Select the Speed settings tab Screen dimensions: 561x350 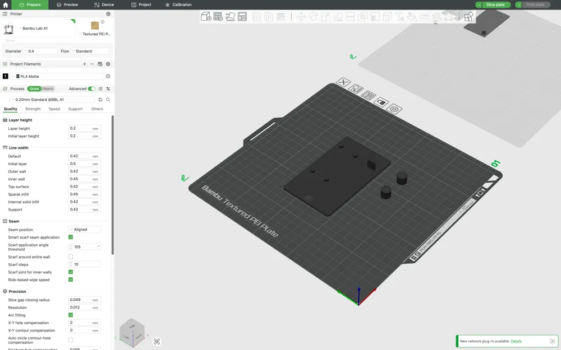click(54, 109)
